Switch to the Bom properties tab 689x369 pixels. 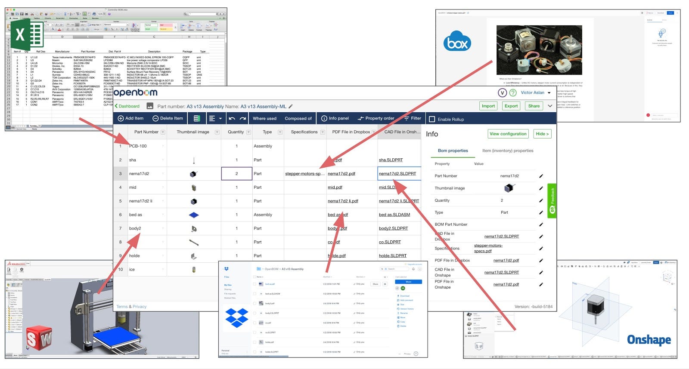pos(453,151)
